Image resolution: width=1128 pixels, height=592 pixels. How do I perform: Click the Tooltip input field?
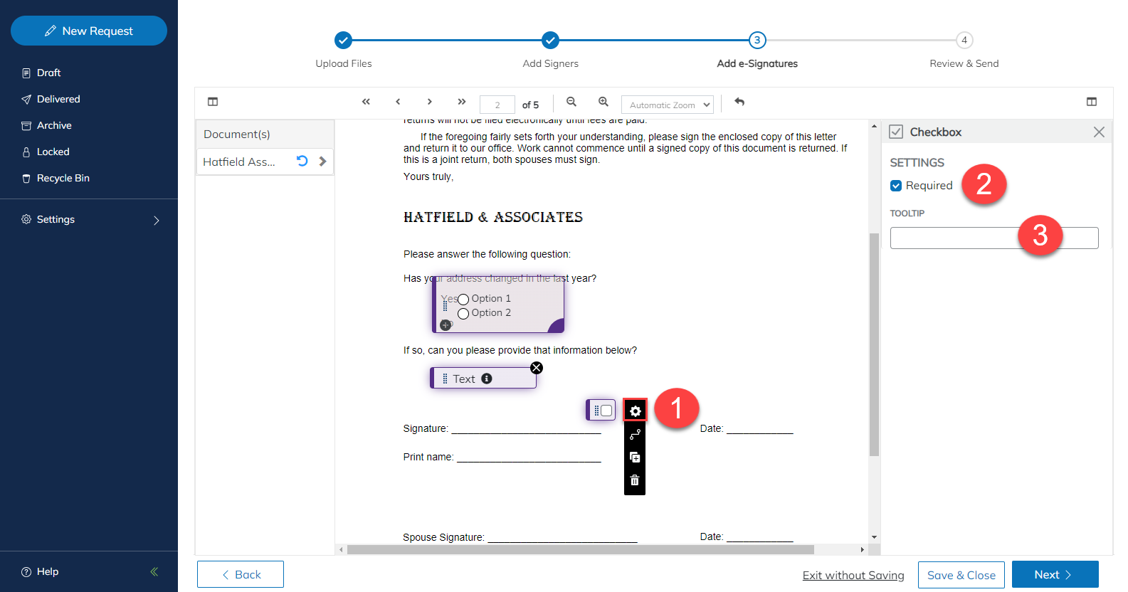(x=994, y=238)
